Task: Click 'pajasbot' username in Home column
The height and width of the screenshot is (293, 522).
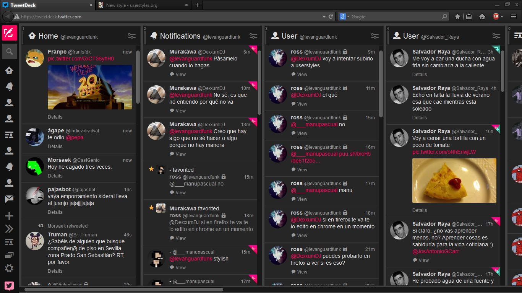Action: (x=59, y=189)
